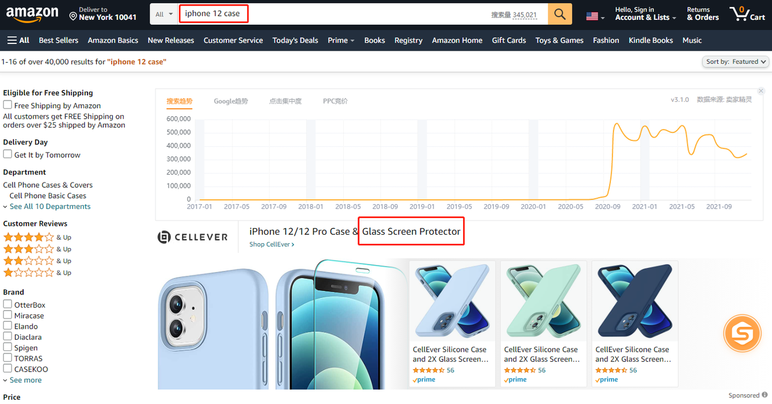Check the Spigen brand box

(8, 347)
